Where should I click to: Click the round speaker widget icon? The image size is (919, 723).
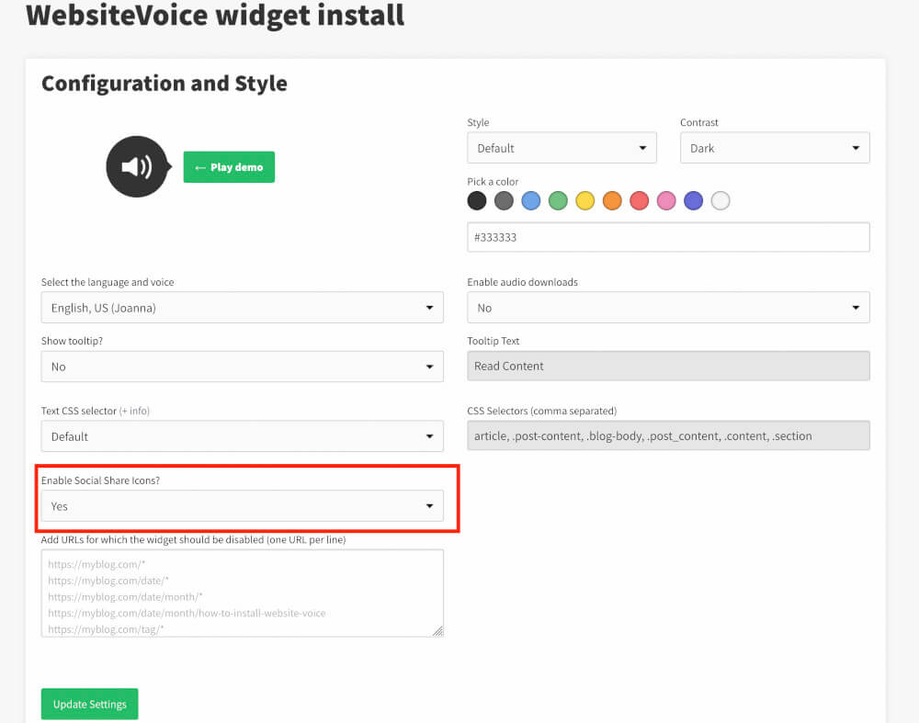(x=137, y=167)
